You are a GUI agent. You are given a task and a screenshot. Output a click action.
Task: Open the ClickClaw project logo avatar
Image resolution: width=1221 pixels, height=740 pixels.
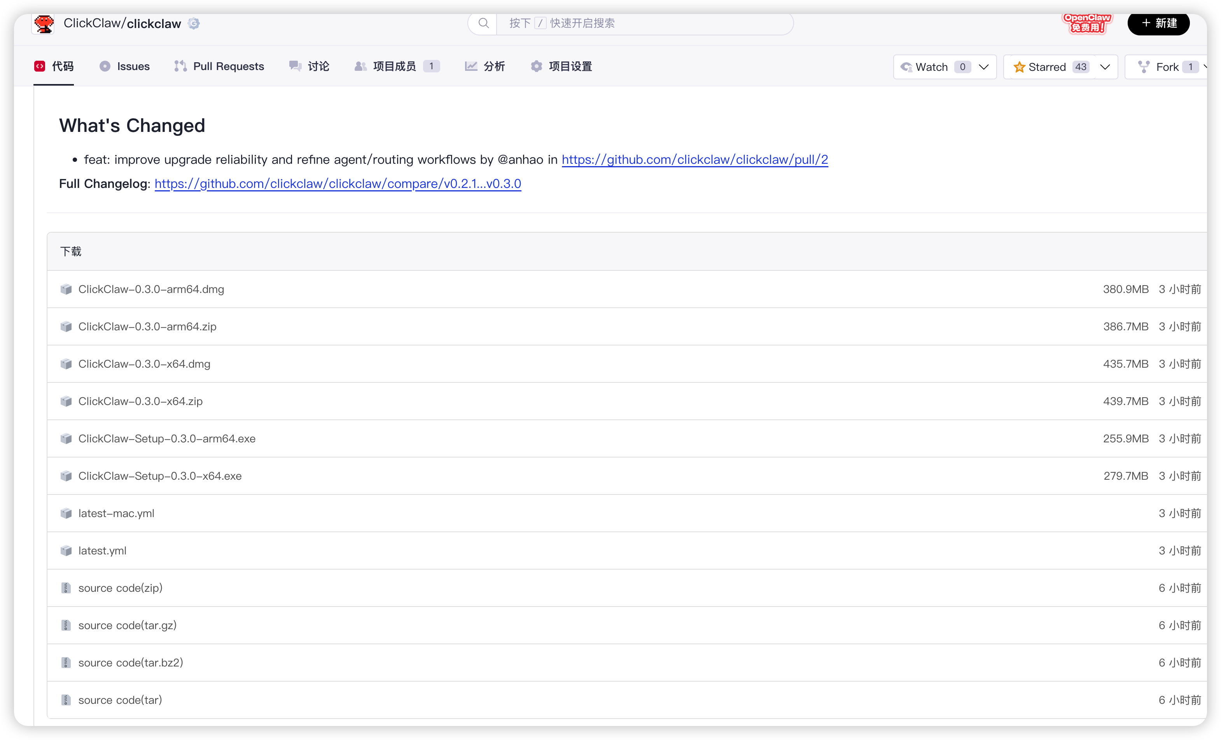[44, 23]
